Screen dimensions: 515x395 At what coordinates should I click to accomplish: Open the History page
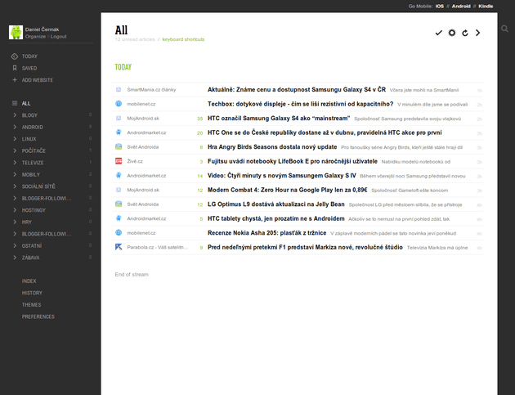(32, 293)
